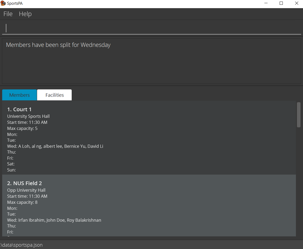Focus the command input box
This screenshot has height=249, width=303.
pos(151,28)
